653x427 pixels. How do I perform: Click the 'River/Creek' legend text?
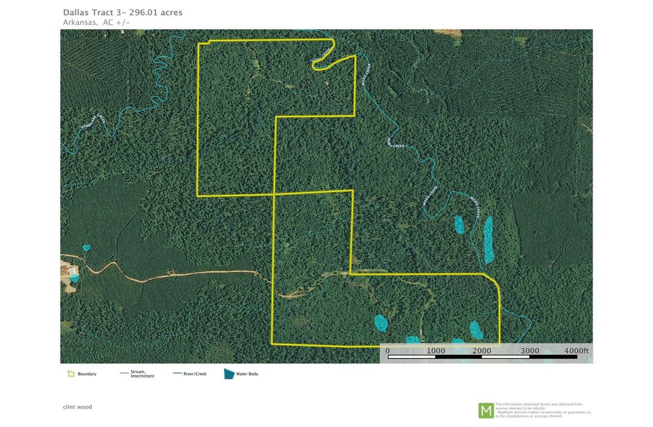[x=195, y=374]
